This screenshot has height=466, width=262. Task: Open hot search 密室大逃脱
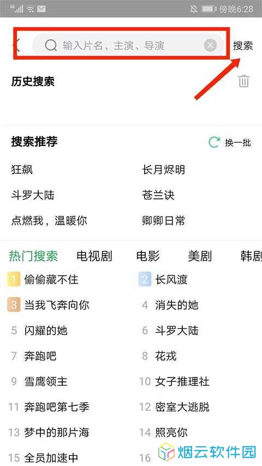pos(182,407)
